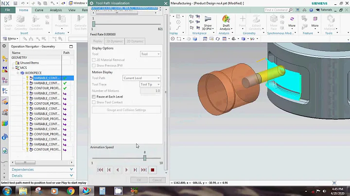Open the Menu dropdown
The height and width of the screenshot is (196, 350).
click(10, 39)
